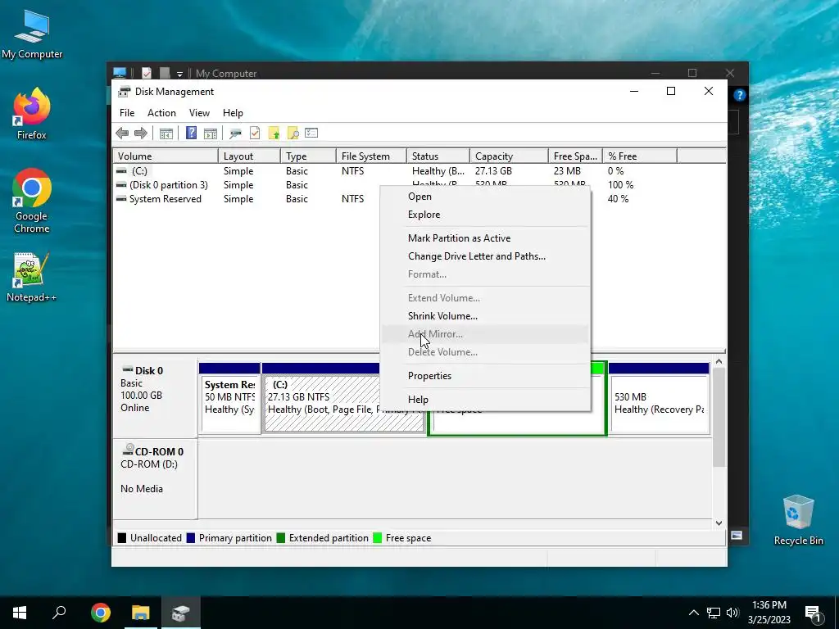Open the My Computer desktop icon

[32, 34]
